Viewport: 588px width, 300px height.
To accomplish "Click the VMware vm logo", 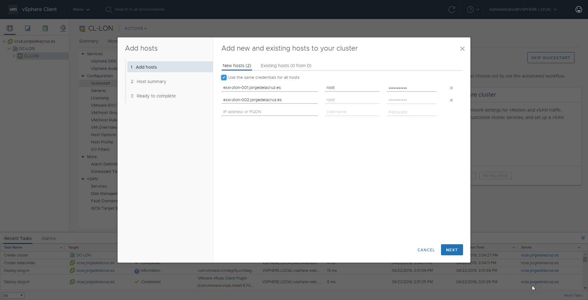I will click(13, 9).
